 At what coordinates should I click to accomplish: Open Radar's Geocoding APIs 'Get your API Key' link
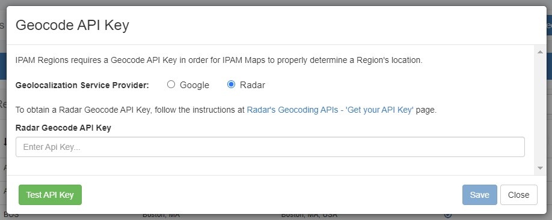330,110
